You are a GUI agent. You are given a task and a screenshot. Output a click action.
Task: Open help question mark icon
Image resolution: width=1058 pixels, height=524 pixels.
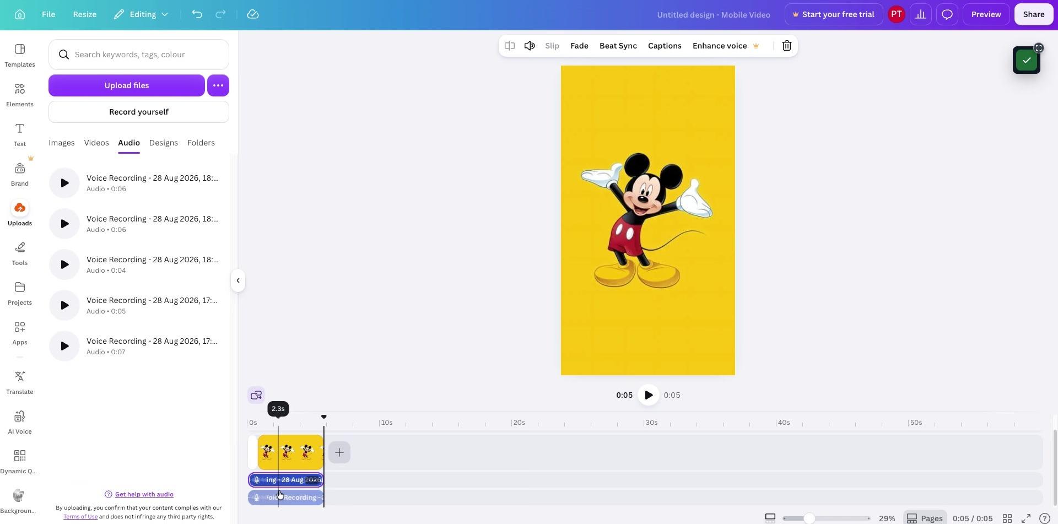tap(1044, 518)
